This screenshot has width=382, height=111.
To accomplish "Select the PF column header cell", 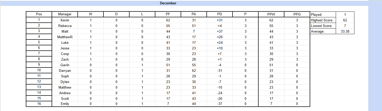I will click(168, 14).
